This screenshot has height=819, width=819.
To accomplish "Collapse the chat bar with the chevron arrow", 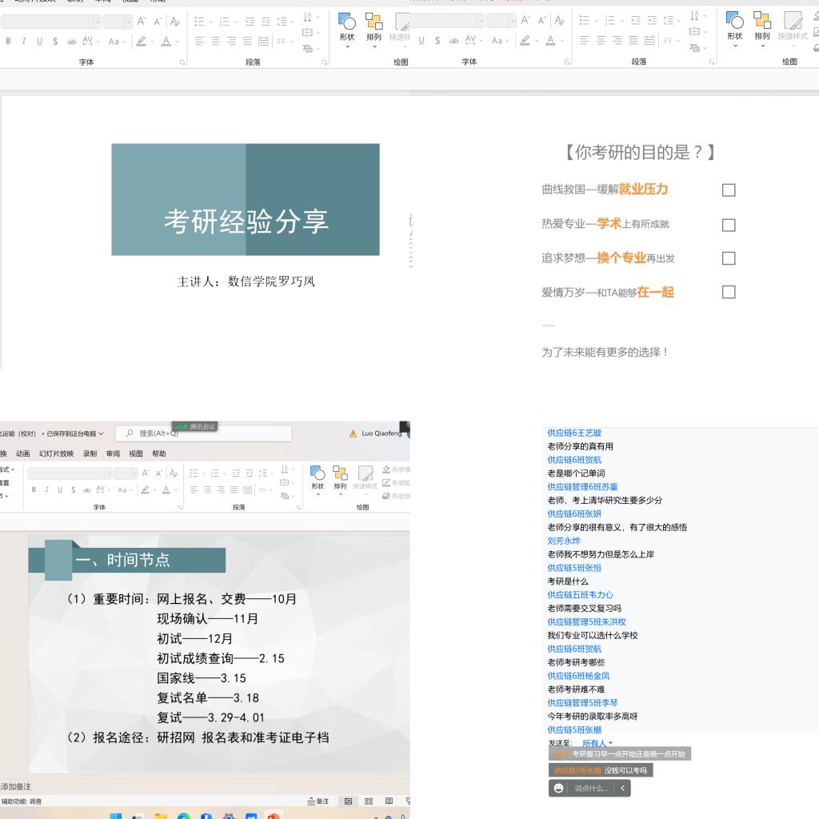I will 622,788.
